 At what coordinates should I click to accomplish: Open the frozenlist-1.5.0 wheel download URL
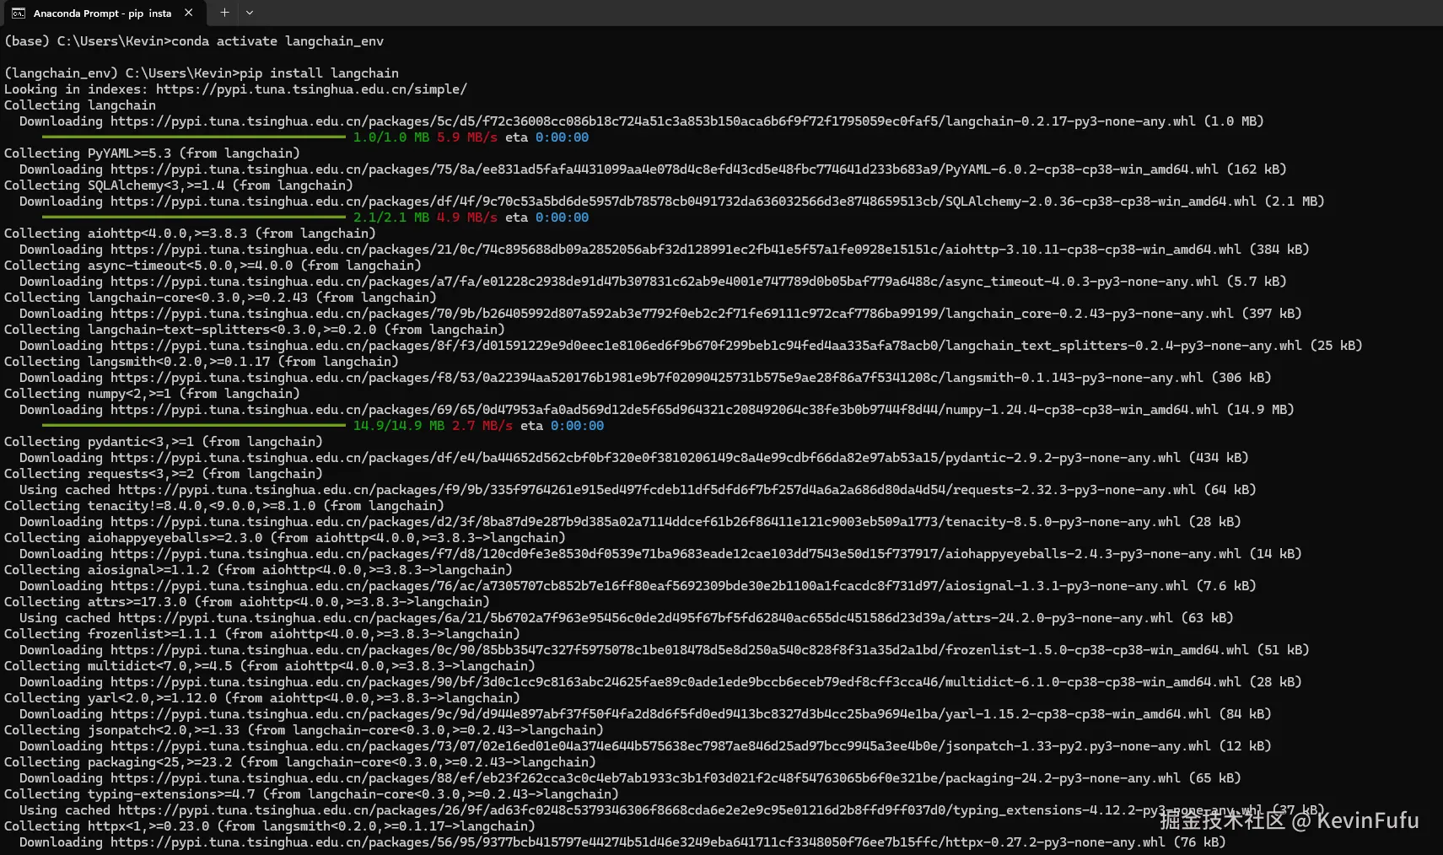pyautogui.click(x=680, y=650)
